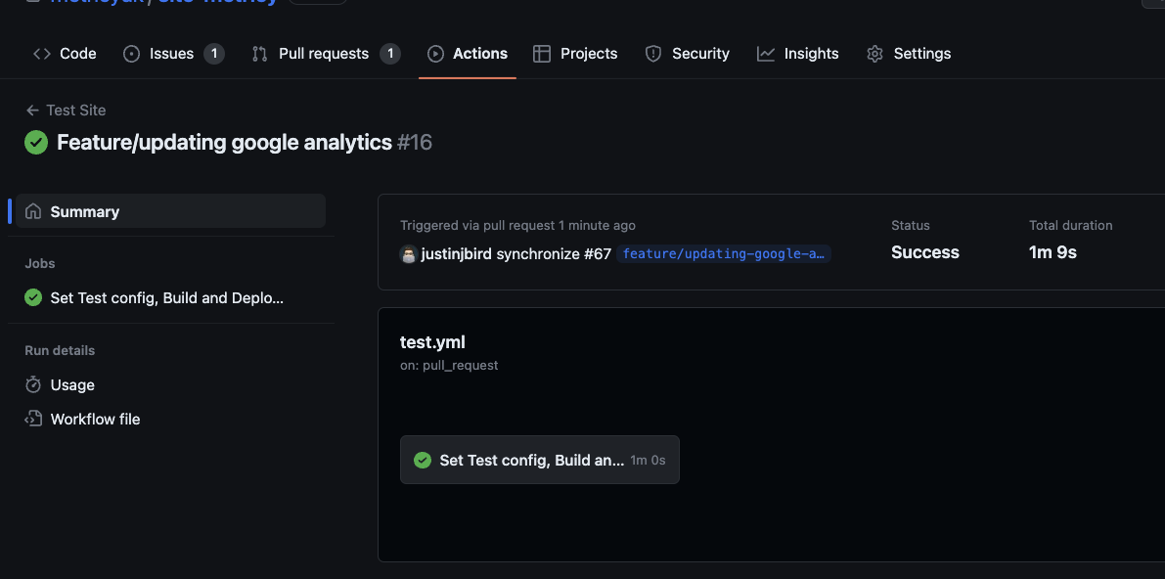Click the Pull requests branch icon
1165x579 pixels.
[258, 54]
